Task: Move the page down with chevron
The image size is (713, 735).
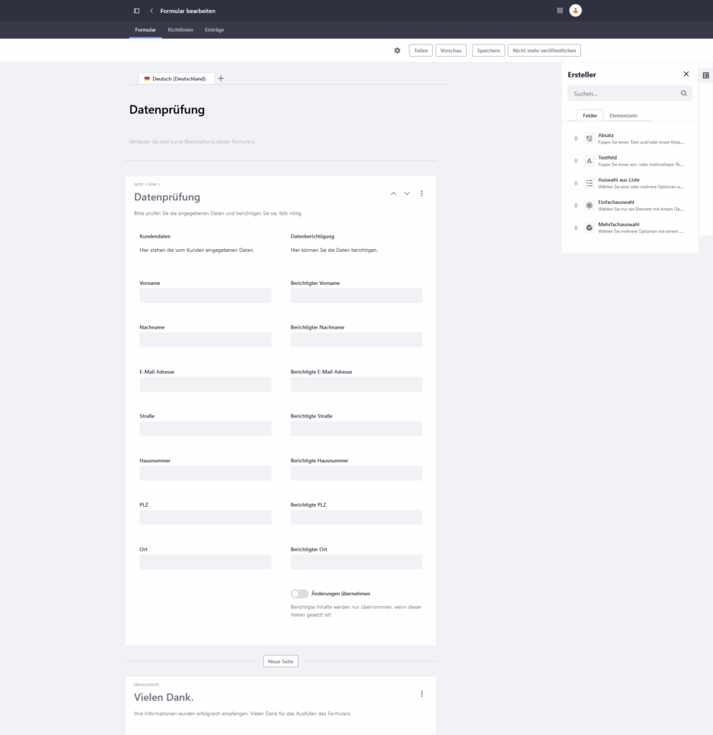Action: tap(407, 193)
